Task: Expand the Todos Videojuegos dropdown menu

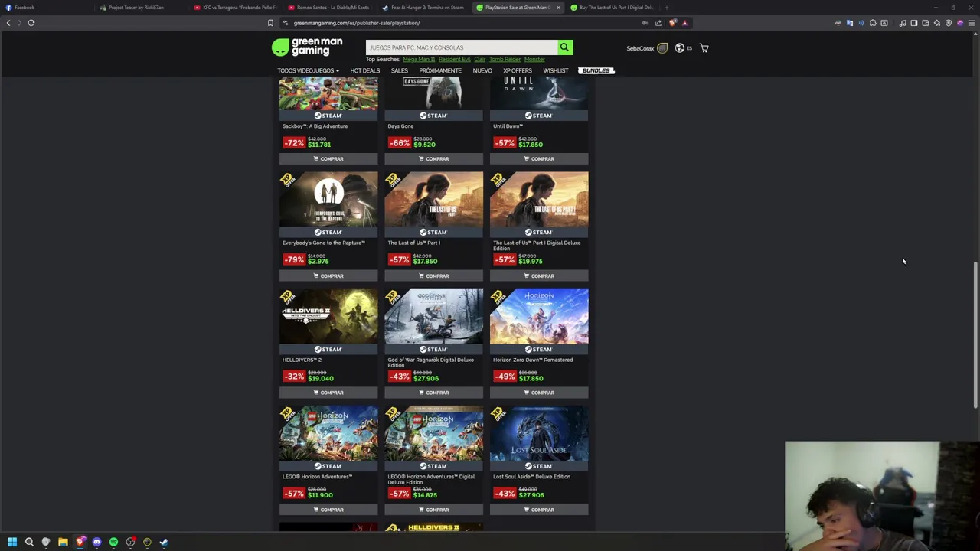Action: (308, 70)
